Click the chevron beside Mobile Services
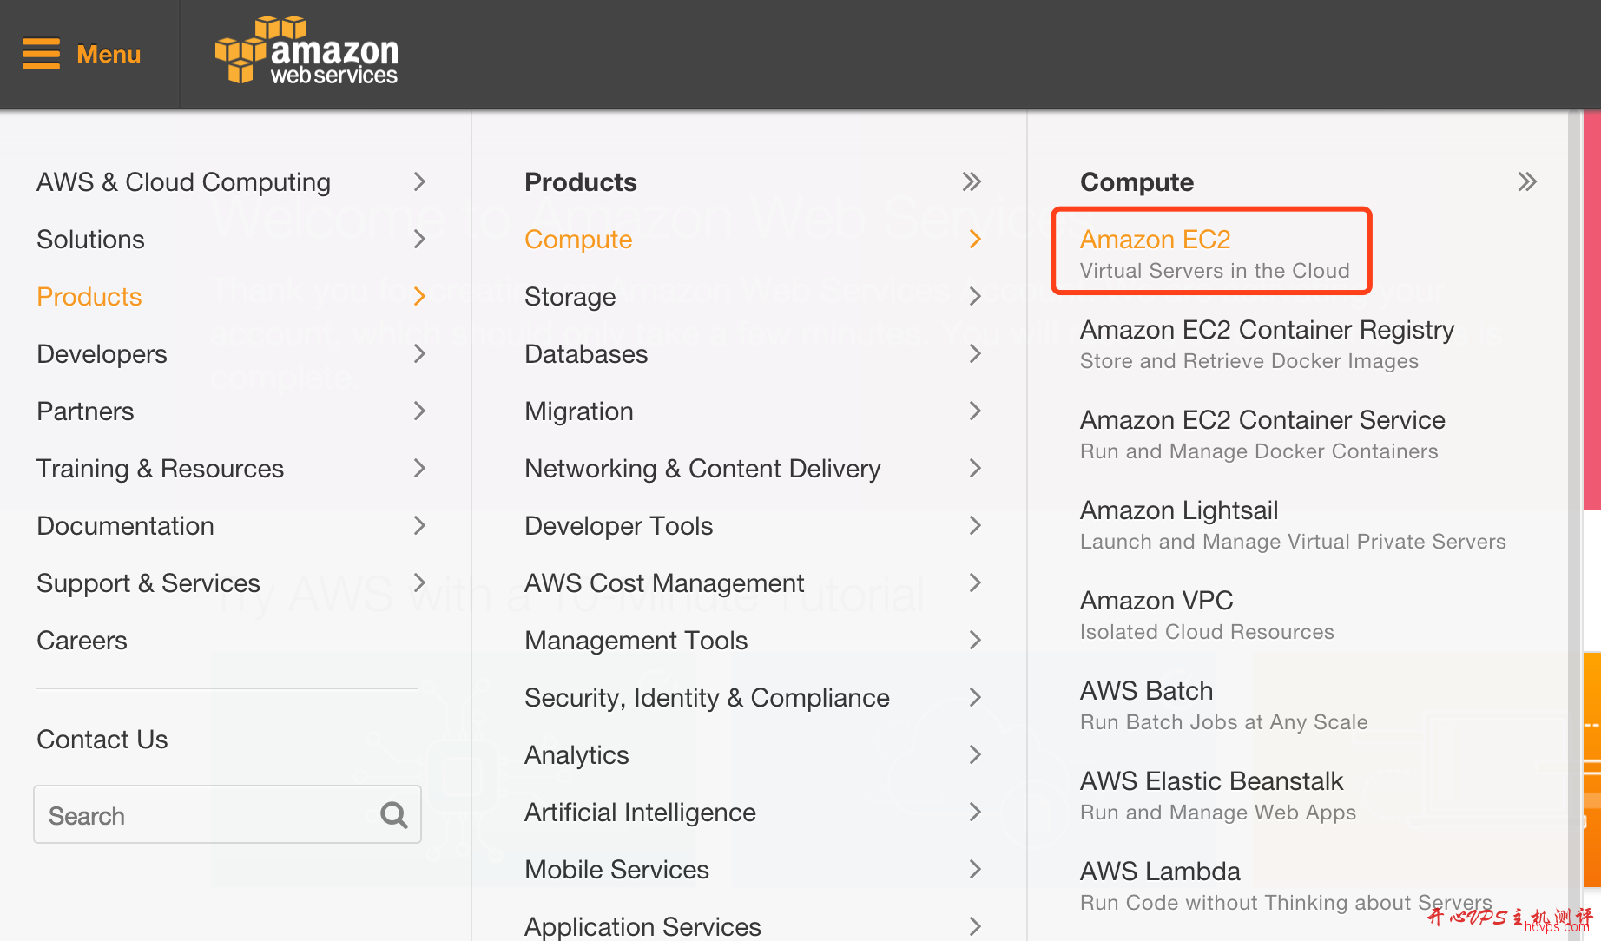The height and width of the screenshot is (941, 1601). [975, 869]
